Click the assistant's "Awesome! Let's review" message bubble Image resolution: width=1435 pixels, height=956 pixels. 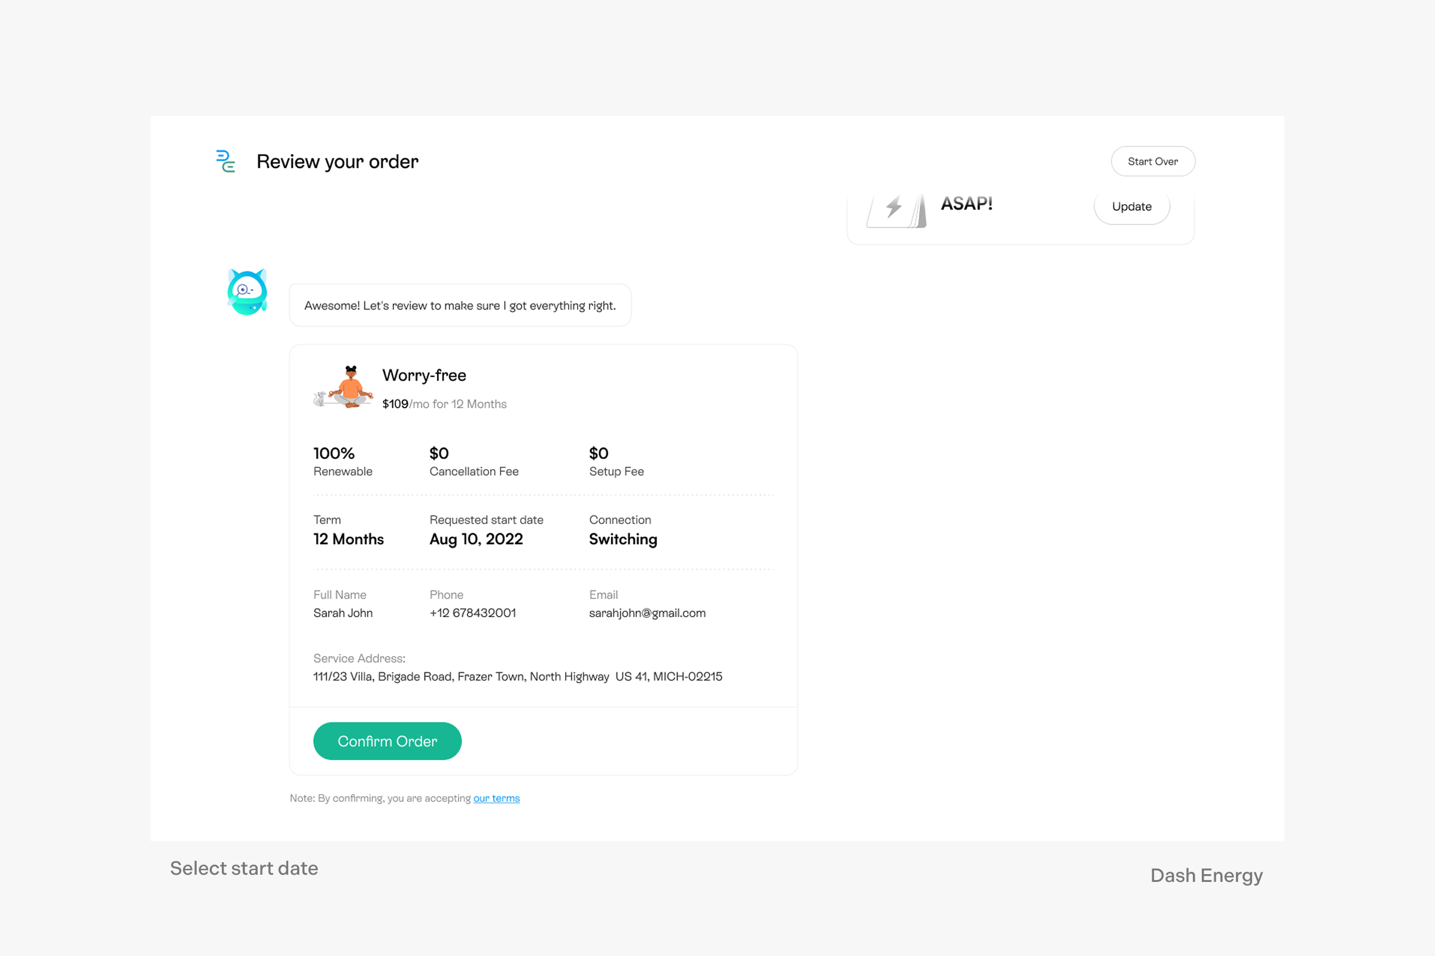tap(460, 305)
